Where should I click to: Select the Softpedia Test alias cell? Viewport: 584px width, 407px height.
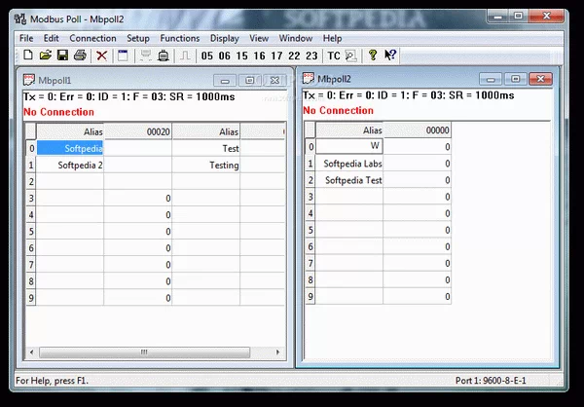pos(349,180)
